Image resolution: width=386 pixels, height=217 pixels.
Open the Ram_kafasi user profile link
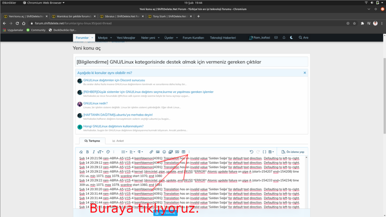(259, 38)
